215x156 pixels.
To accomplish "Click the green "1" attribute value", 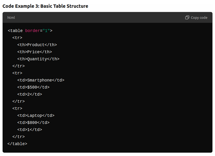I will coord(46,31).
